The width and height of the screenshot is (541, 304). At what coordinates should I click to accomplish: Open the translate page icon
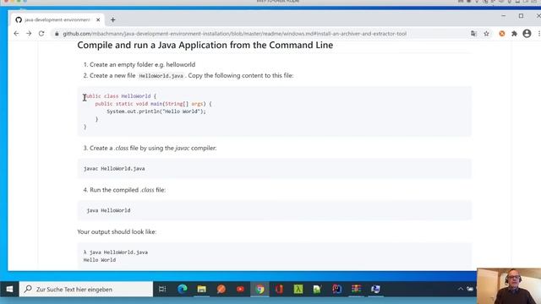tap(473, 34)
